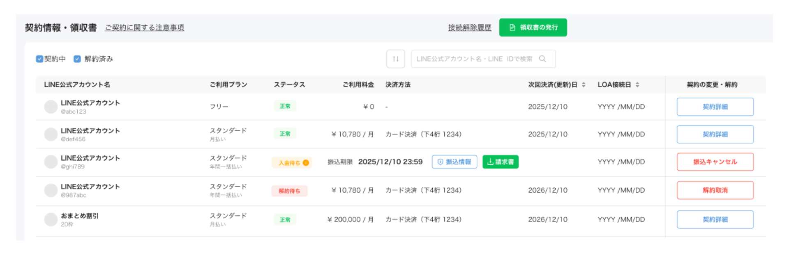Focus the LINE公式アカウント名 search field

474,59
